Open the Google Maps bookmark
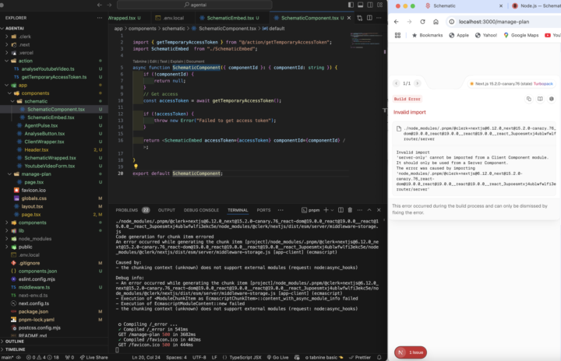This screenshot has width=561, height=361. tap(520, 35)
